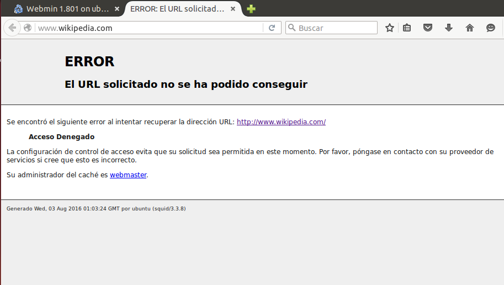This screenshot has height=285, width=504.
Task: Click the Webmin tab favicon
Action: pyautogui.click(x=18, y=9)
